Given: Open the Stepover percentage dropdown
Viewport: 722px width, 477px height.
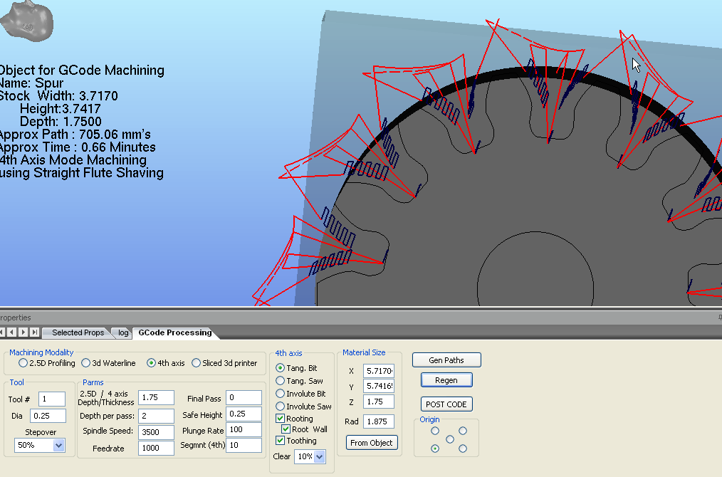Looking at the screenshot, I should [58, 445].
